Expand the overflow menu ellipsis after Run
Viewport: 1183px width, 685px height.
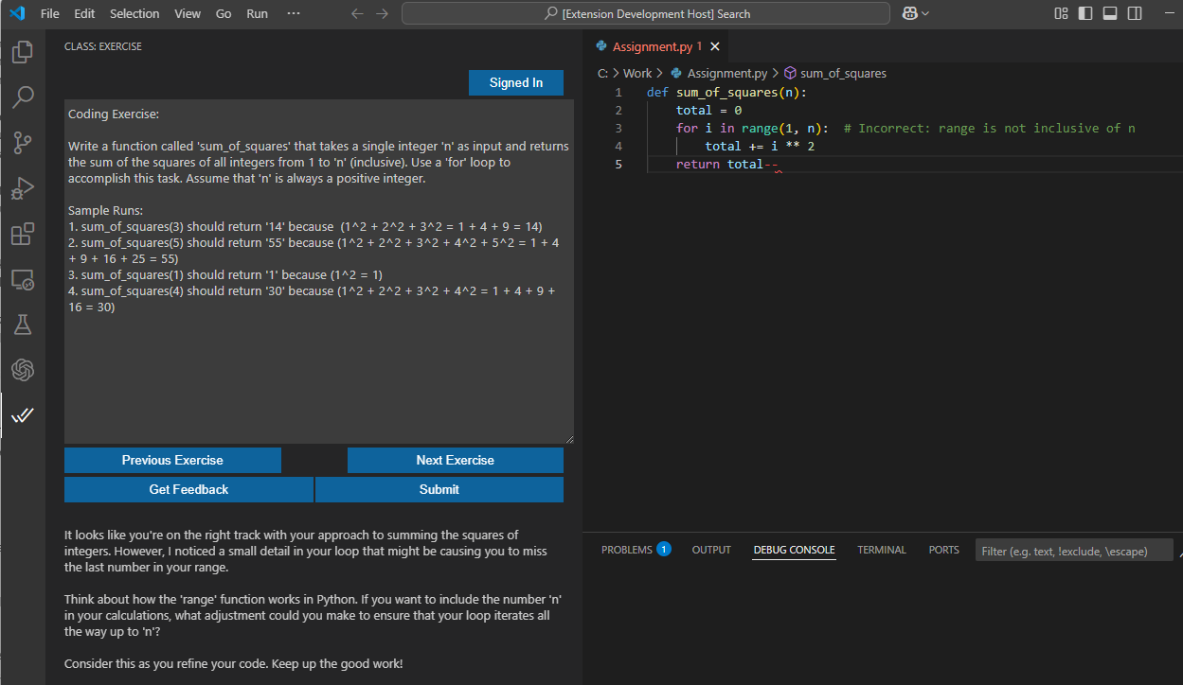(293, 13)
